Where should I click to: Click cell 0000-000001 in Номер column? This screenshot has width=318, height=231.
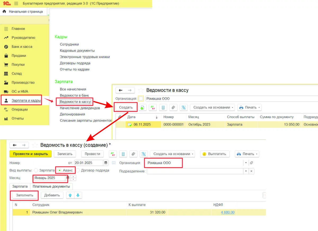pyautogui.click(x=174, y=125)
